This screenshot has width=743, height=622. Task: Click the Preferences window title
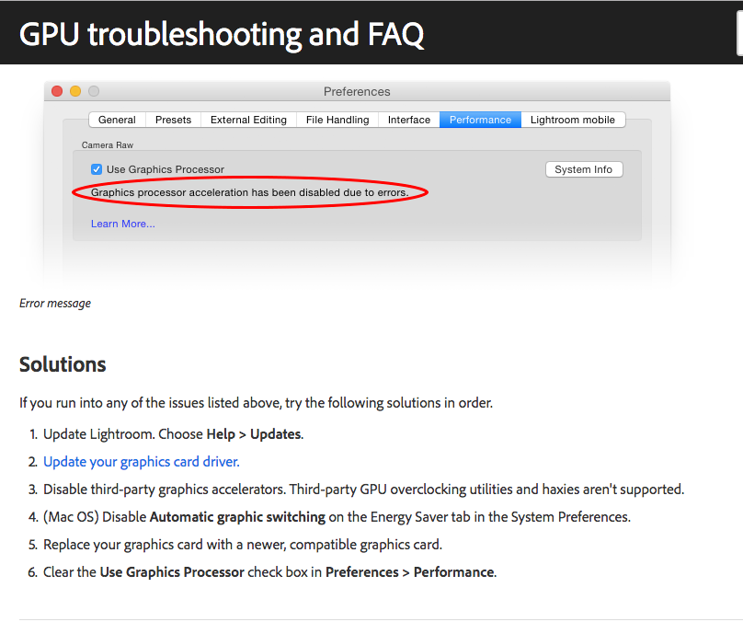coord(357,91)
